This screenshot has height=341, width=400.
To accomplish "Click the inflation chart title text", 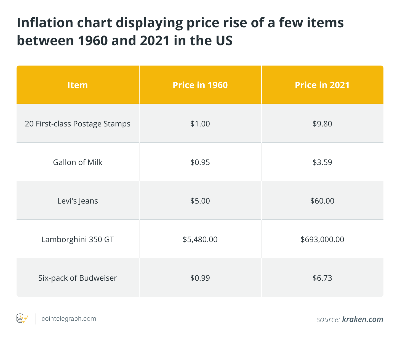I will click(x=180, y=32).
